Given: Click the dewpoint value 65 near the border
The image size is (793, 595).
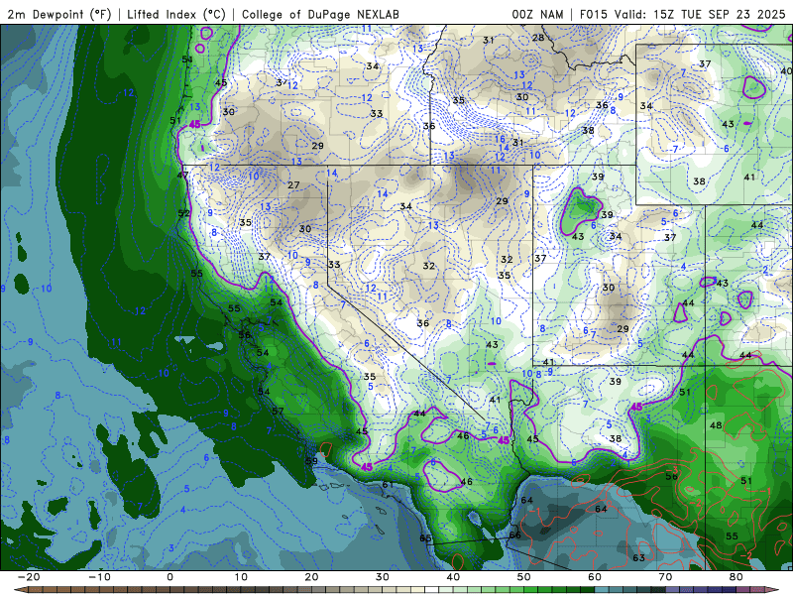Looking at the screenshot, I should 425,537.
